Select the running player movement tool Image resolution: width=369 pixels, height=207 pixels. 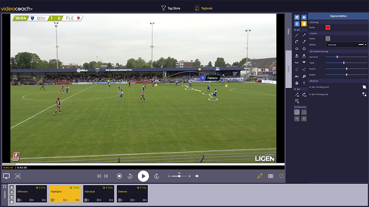[x=297, y=76]
